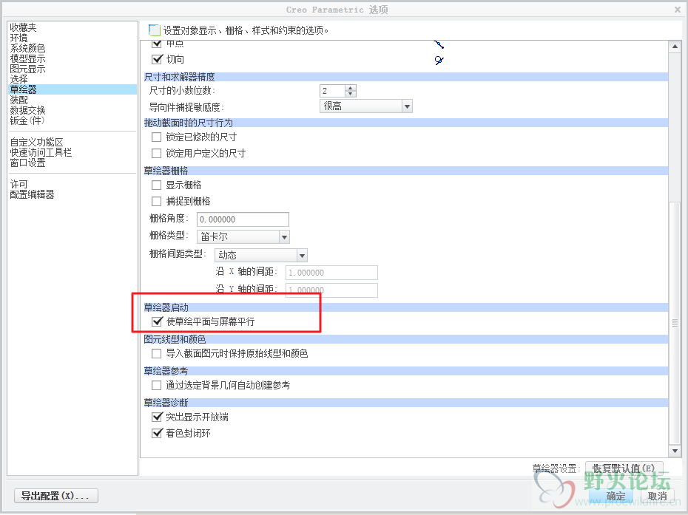Open 配置编辑器 category

[x=32, y=194]
